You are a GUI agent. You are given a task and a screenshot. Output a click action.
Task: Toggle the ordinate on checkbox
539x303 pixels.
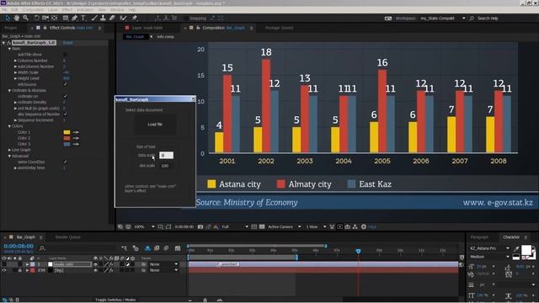click(x=66, y=96)
